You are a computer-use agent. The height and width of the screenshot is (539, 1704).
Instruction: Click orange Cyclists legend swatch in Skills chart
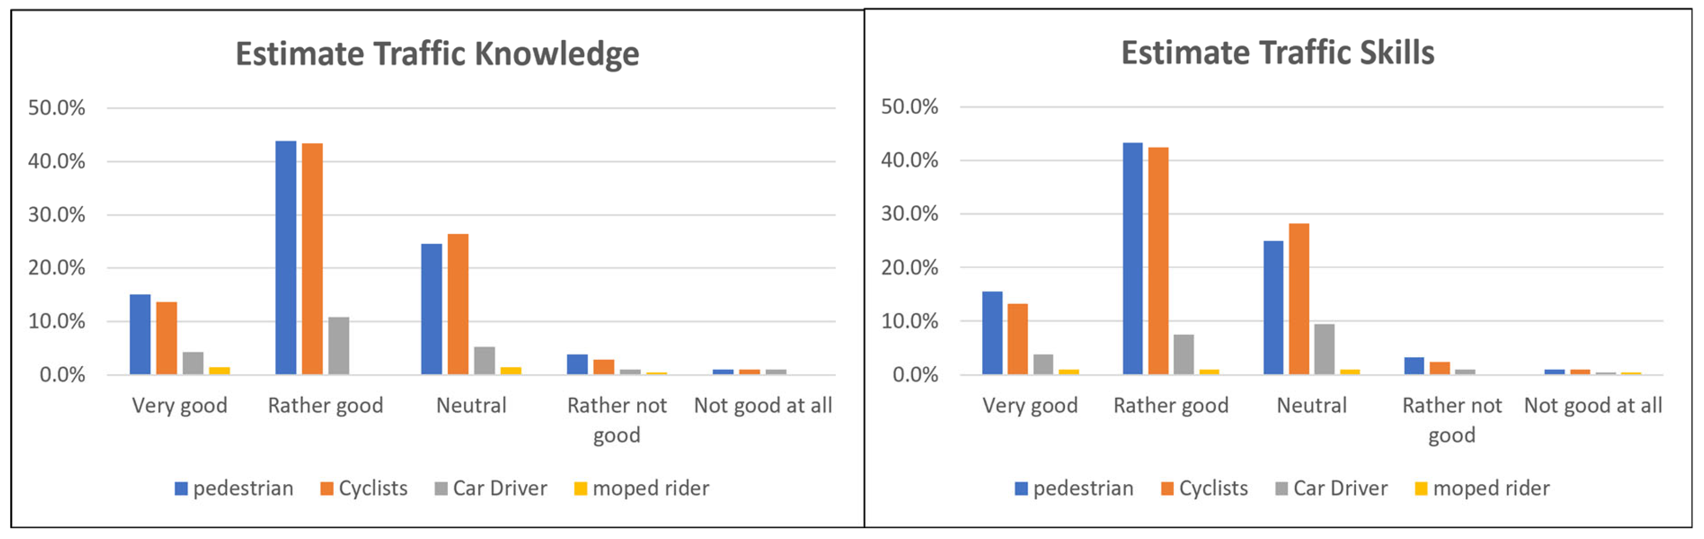tap(1167, 489)
